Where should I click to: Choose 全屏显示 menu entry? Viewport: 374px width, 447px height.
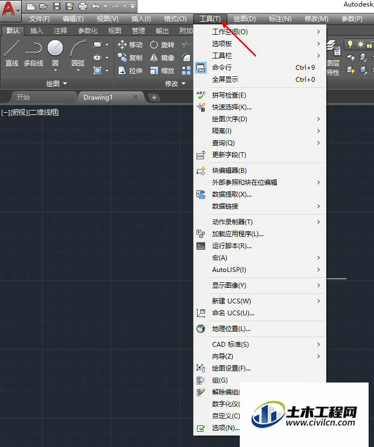(x=259, y=80)
